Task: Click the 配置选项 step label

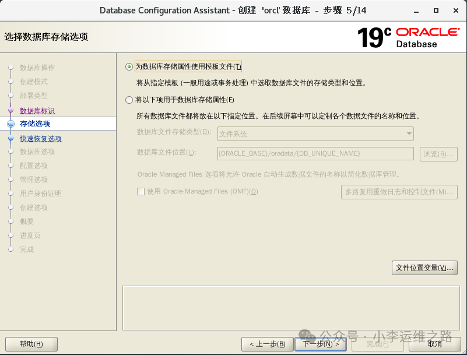Action: (x=34, y=166)
